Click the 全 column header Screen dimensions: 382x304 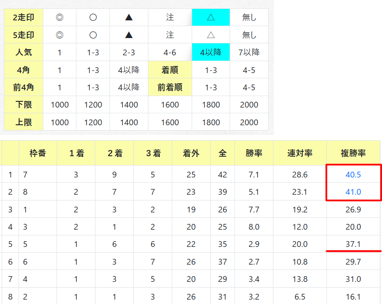point(223,153)
